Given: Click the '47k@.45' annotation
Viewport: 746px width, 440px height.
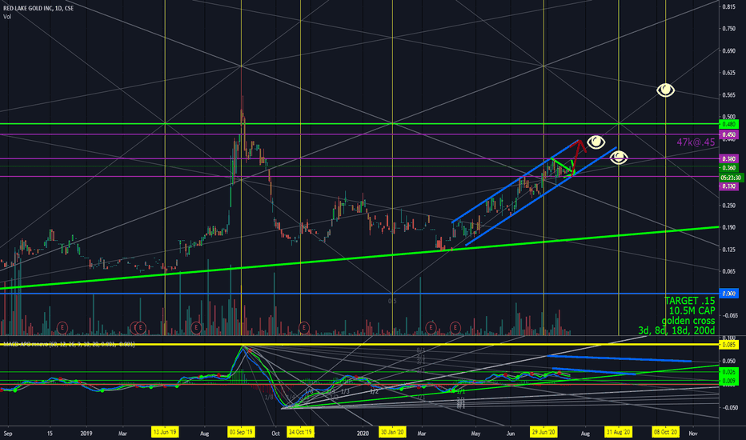Looking at the screenshot, I should click(696, 142).
